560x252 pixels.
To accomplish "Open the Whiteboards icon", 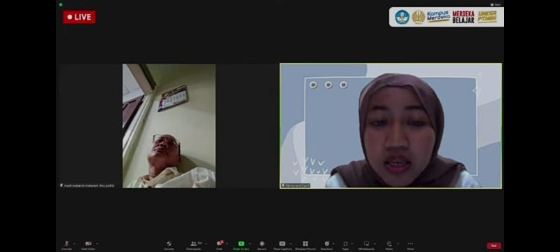I will (366, 245).
